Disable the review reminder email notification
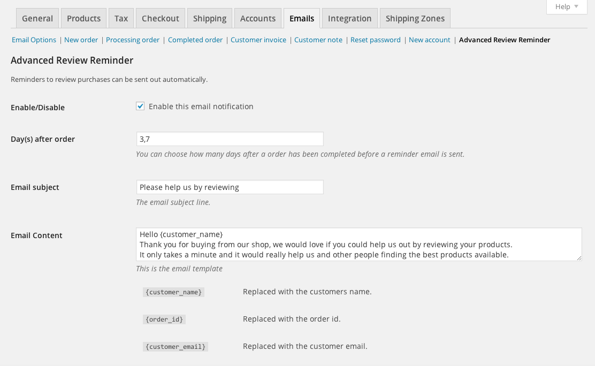This screenshot has height=366, width=595. click(140, 106)
